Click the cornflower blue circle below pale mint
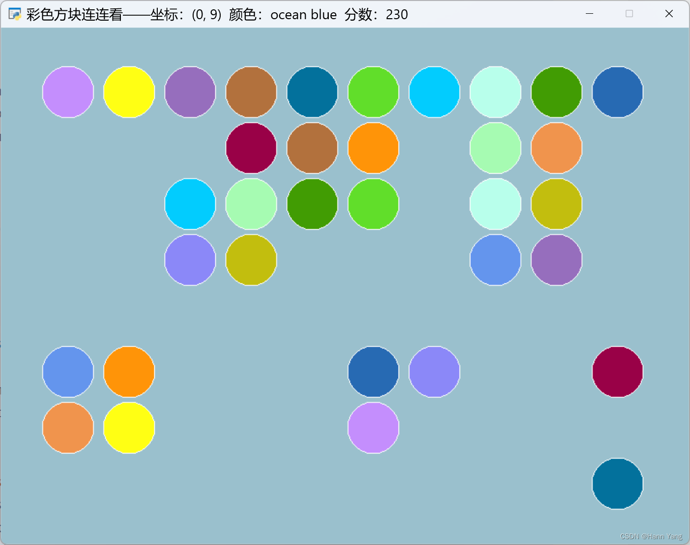The height and width of the screenshot is (545, 690). [495, 260]
